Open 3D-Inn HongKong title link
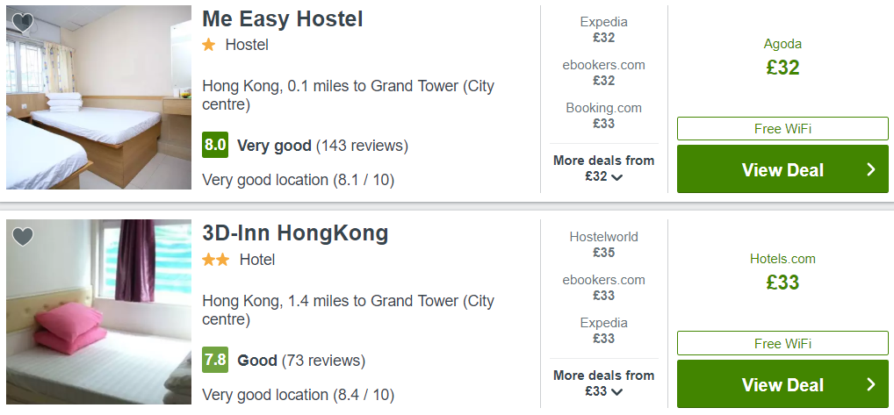Viewport: 894px width, 415px height. click(295, 234)
